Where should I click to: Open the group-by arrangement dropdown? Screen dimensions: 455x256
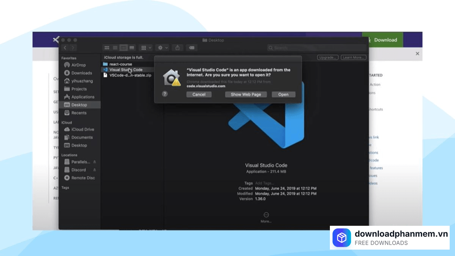tap(146, 48)
